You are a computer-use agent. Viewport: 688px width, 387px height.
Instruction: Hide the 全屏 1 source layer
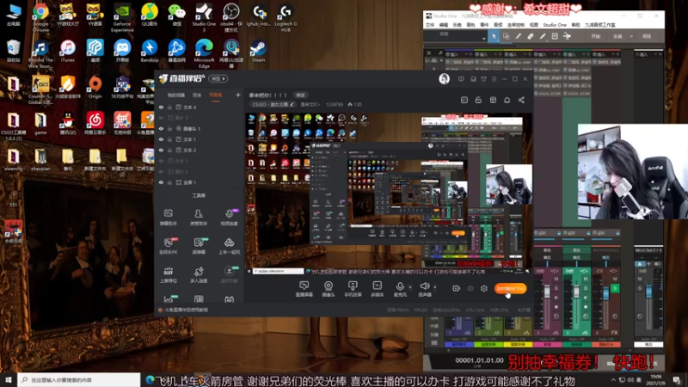click(161, 182)
